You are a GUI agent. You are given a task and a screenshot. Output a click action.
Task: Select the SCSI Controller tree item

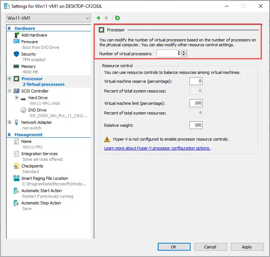35,91
